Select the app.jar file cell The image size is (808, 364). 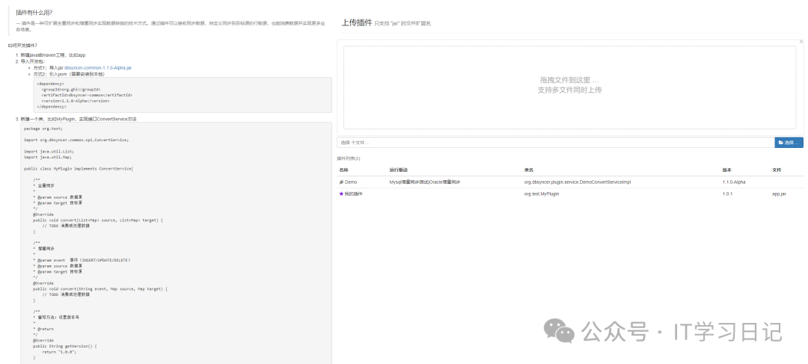pos(779,194)
